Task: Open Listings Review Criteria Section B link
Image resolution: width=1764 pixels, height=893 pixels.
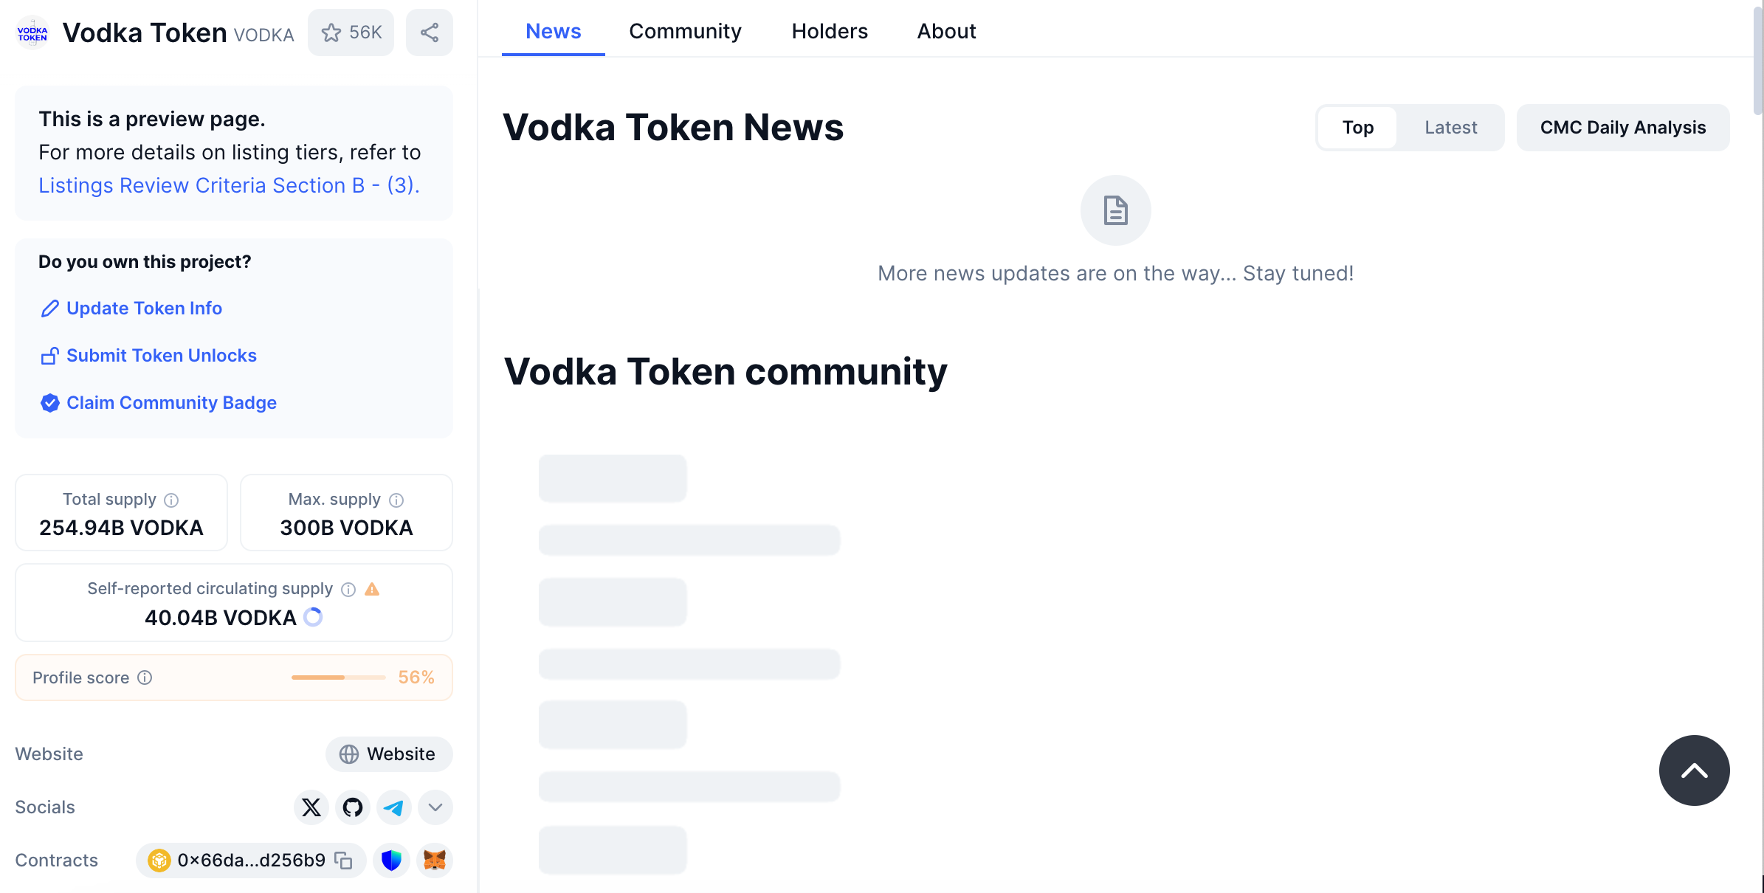Action: (229, 185)
